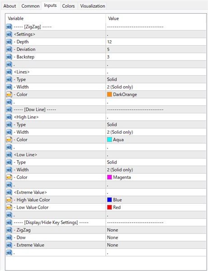Click the icon beside the Depth variable

click(9, 42)
